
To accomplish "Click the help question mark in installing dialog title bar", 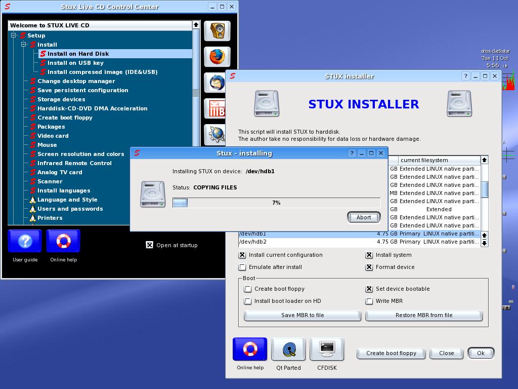I will (x=352, y=153).
